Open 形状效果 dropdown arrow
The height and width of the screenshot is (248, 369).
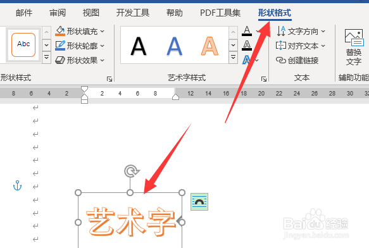pyautogui.click(x=103, y=60)
